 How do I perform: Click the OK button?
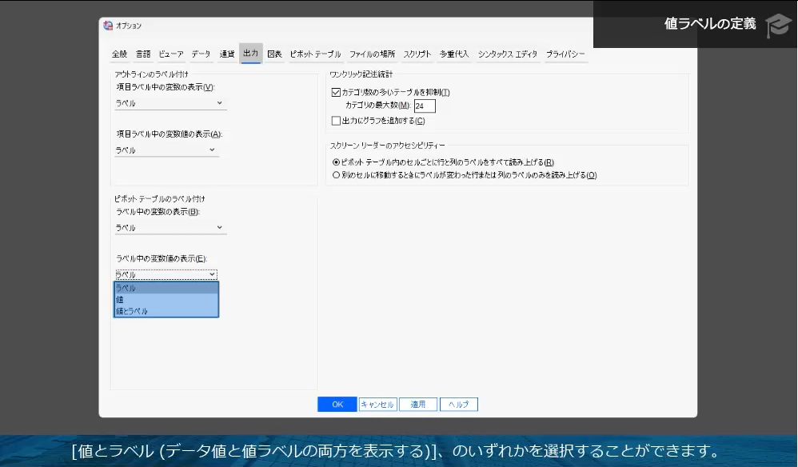tap(336, 404)
